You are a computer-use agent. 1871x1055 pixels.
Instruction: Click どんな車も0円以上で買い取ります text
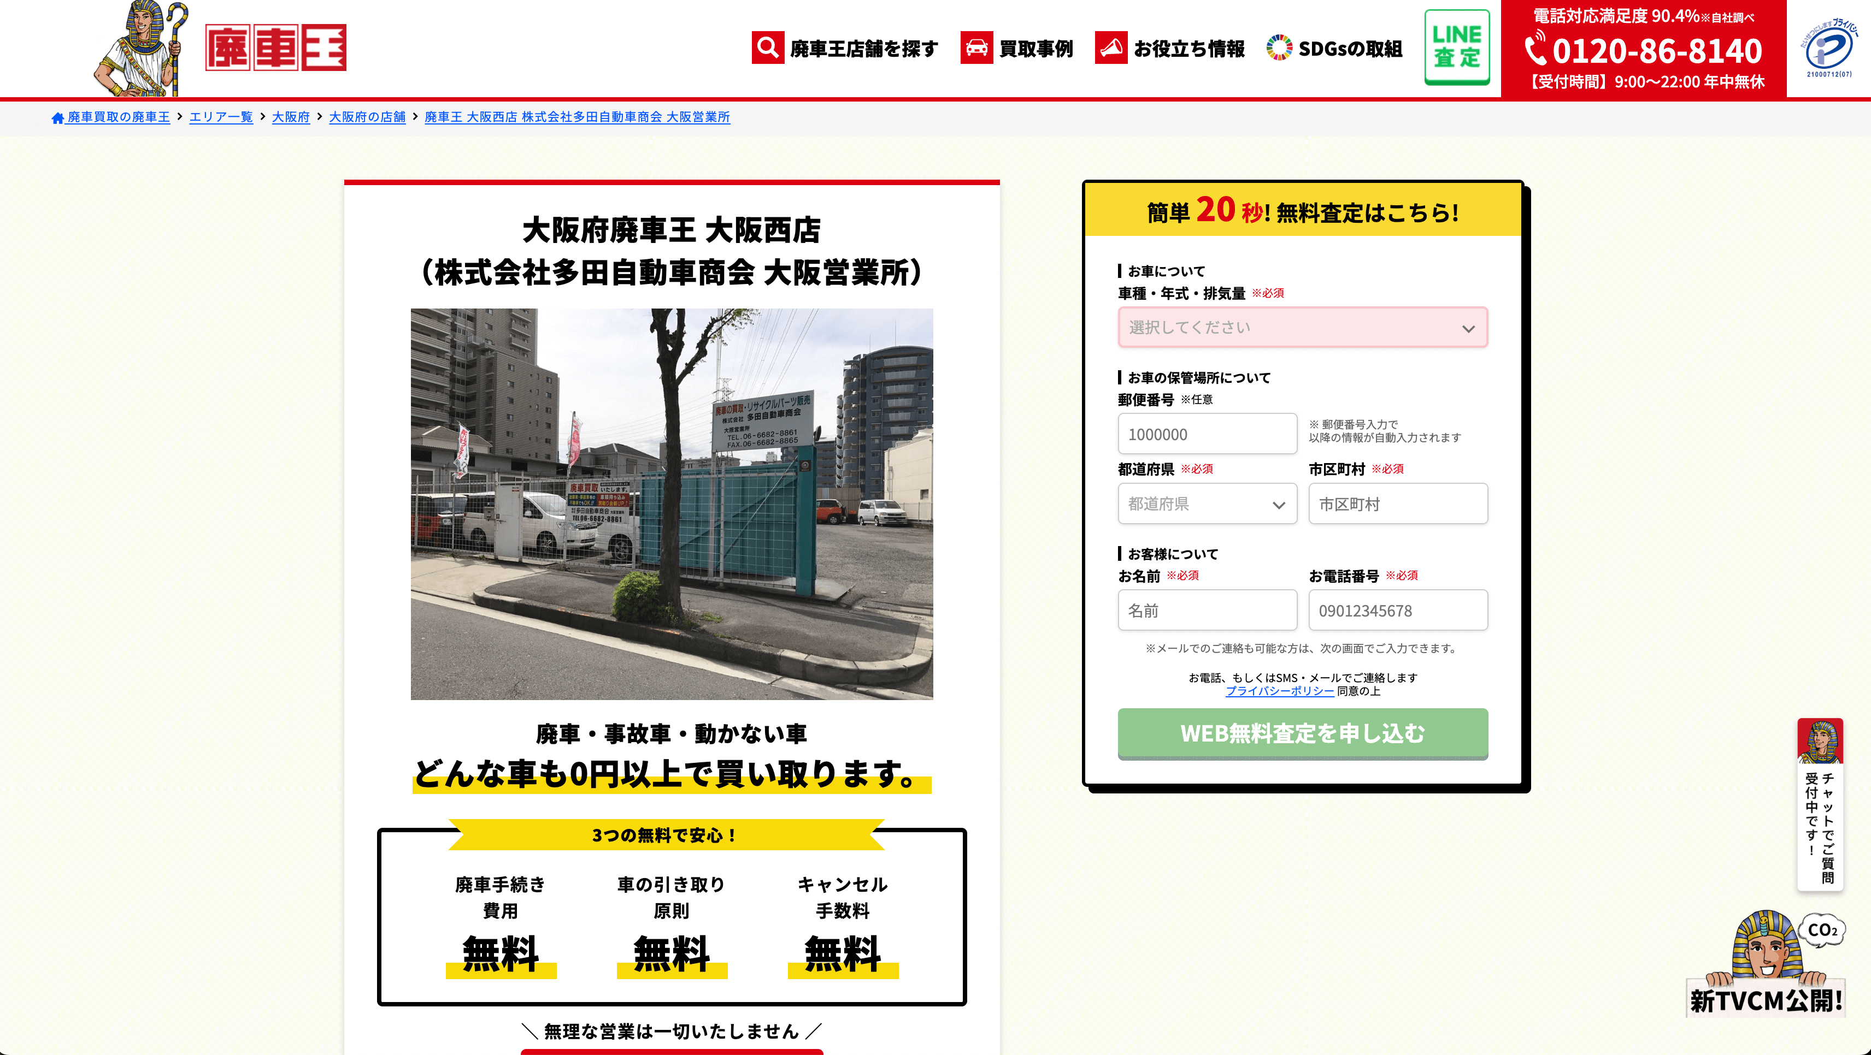(671, 774)
